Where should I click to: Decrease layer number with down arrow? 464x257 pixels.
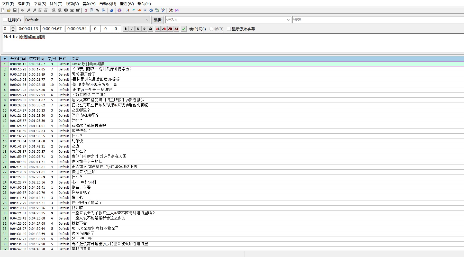tap(13, 31)
